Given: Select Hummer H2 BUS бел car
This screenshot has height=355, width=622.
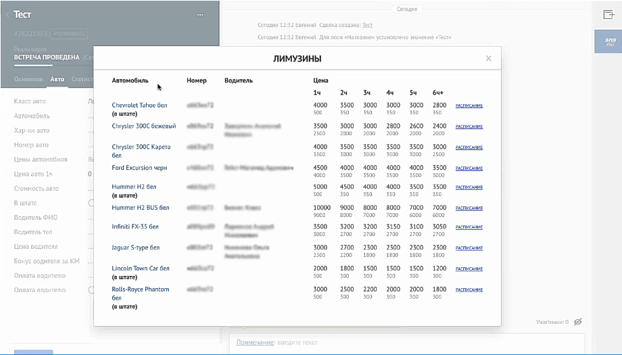Looking at the screenshot, I should click(x=141, y=208).
